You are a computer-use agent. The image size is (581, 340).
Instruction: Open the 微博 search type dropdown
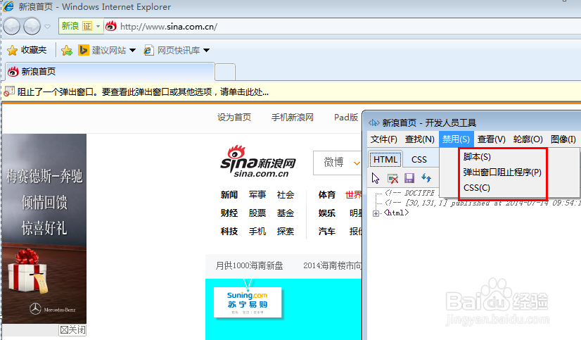[337, 163]
